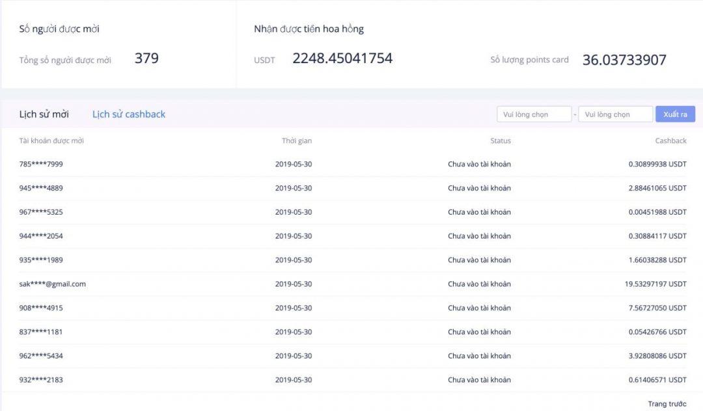This screenshot has width=703, height=411.
Task: Switch to the Lịch sử cashback tab
Action: pos(129,114)
